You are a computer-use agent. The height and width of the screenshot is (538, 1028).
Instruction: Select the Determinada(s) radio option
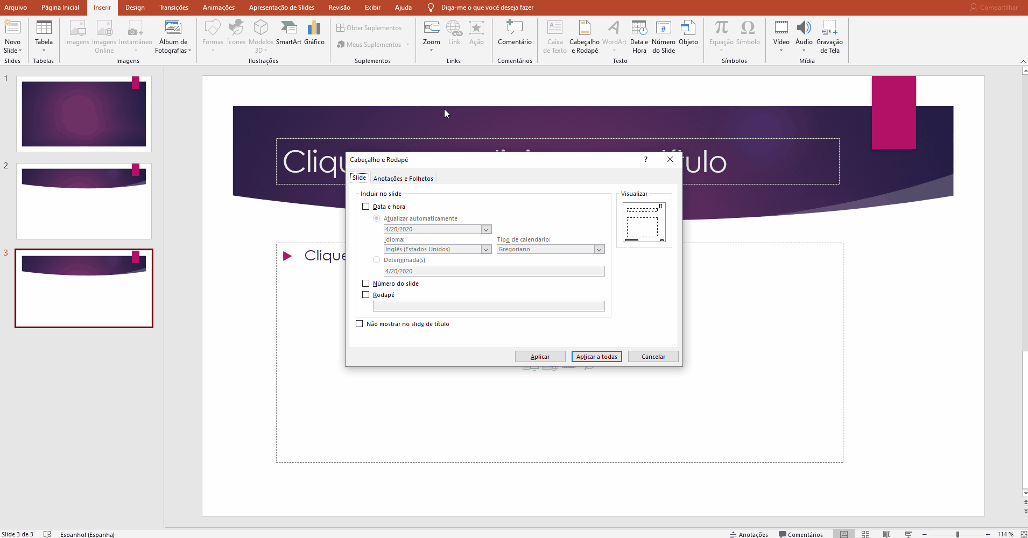point(377,260)
